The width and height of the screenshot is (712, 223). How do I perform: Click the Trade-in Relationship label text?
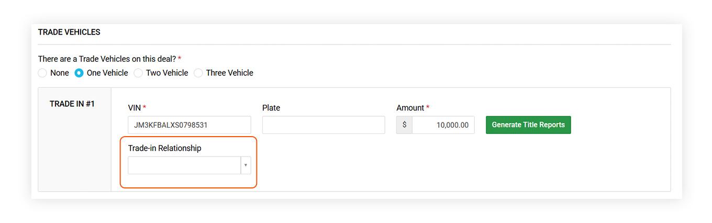pos(164,148)
